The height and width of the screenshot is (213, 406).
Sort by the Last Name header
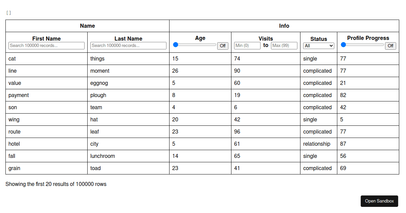(128, 39)
